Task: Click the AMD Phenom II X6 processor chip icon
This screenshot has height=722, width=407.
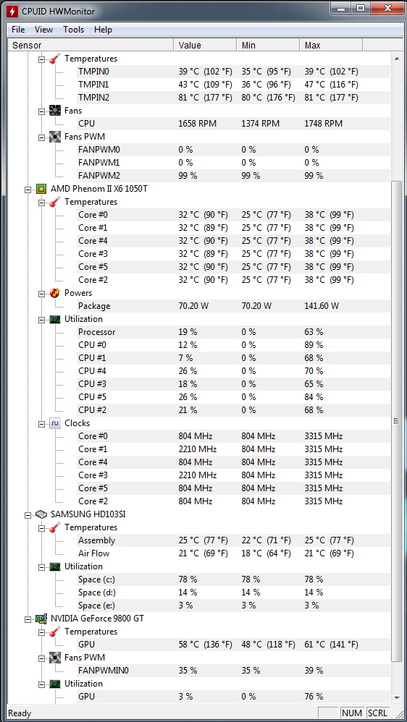Action: 41,189
